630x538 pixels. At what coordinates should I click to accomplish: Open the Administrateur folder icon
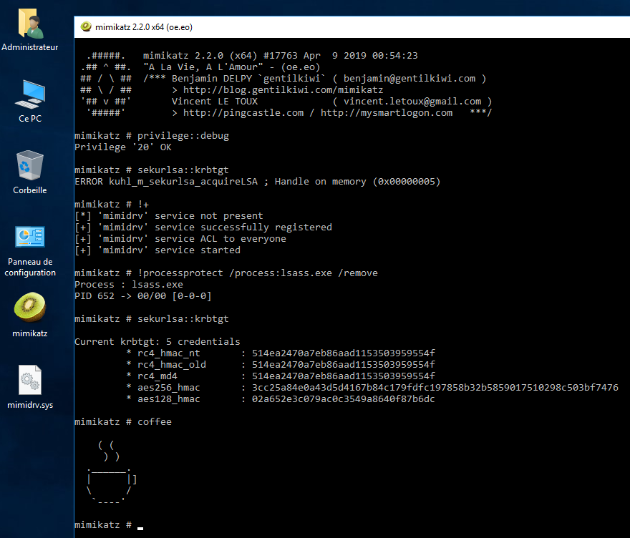click(30, 24)
